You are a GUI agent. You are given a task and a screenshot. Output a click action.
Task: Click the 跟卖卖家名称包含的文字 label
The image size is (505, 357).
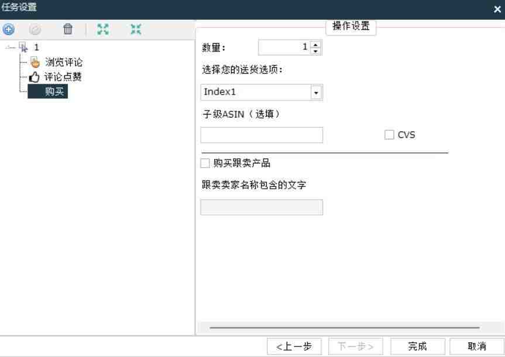253,185
